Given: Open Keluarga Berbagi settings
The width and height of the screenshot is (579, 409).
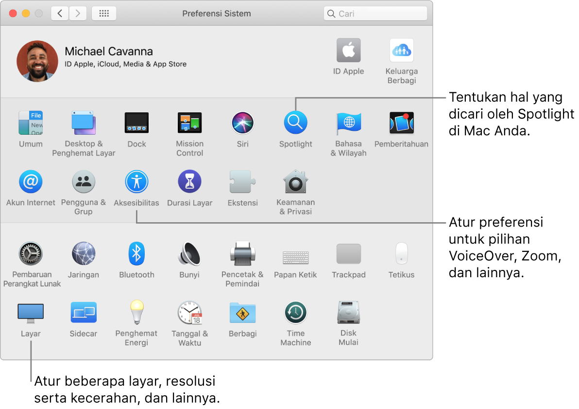Looking at the screenshot, I should 401,51.
